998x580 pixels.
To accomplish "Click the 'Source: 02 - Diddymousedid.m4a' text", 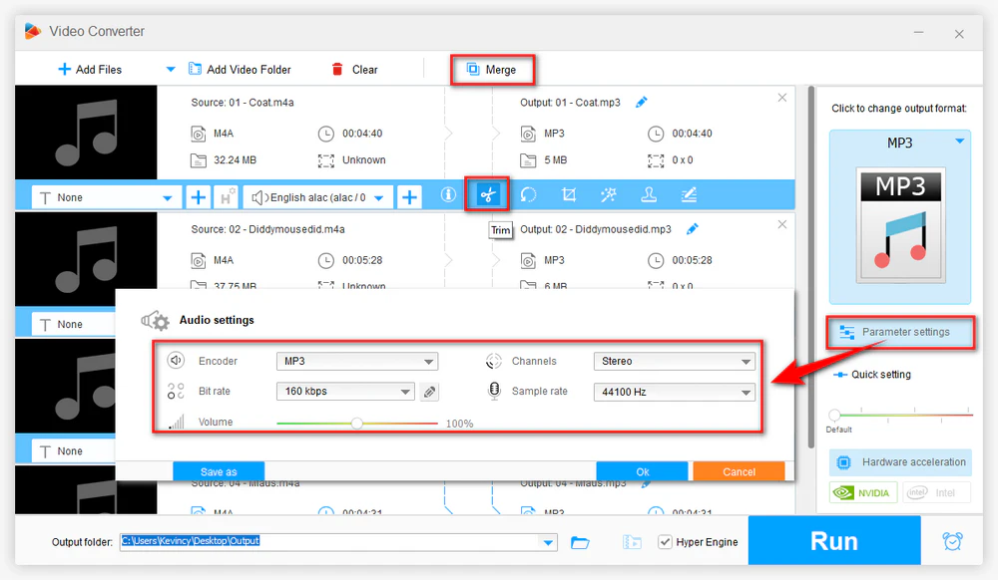I will pyautogui.click(x=267, y=229).
